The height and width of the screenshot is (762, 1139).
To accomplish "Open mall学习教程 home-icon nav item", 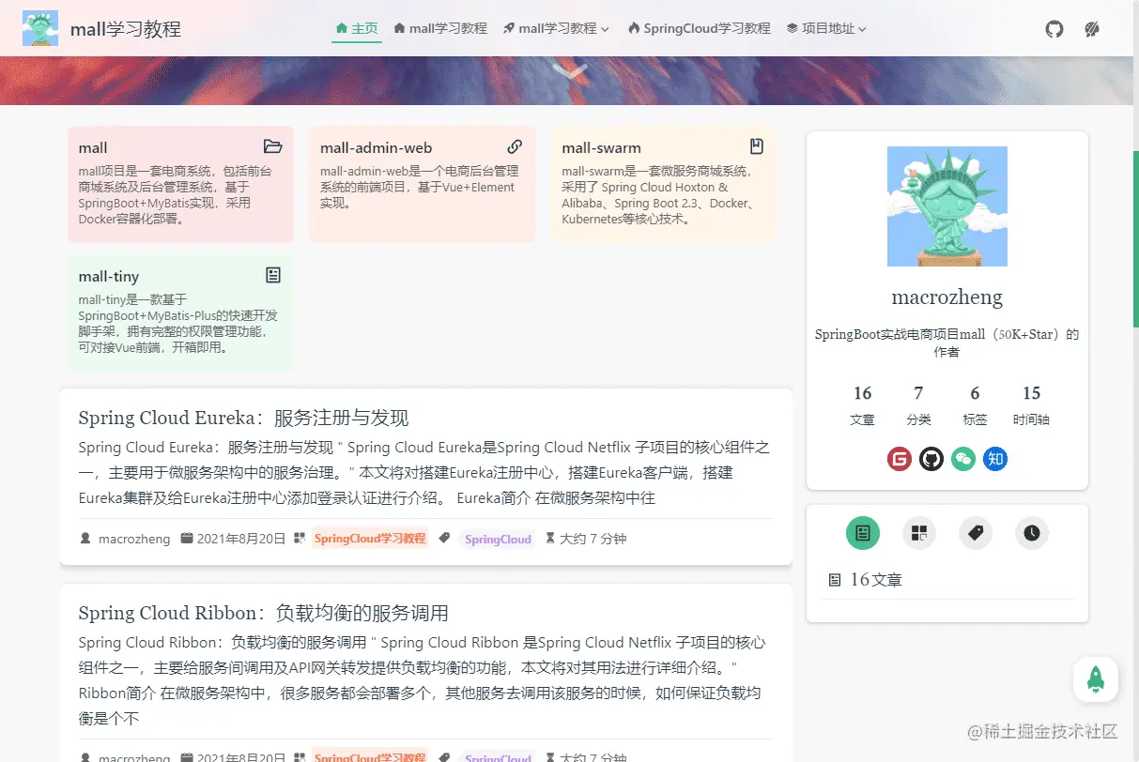I will tap(440, 29).
